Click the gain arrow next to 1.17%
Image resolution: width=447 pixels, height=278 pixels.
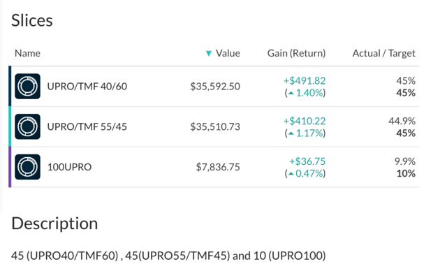[x=291, y=133]
